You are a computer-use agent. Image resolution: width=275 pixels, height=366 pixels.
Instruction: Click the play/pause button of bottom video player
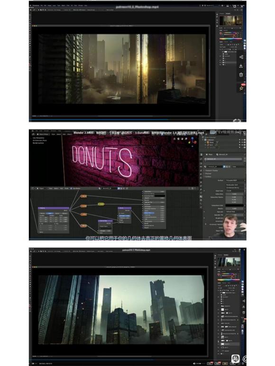(x=33, y=364)
